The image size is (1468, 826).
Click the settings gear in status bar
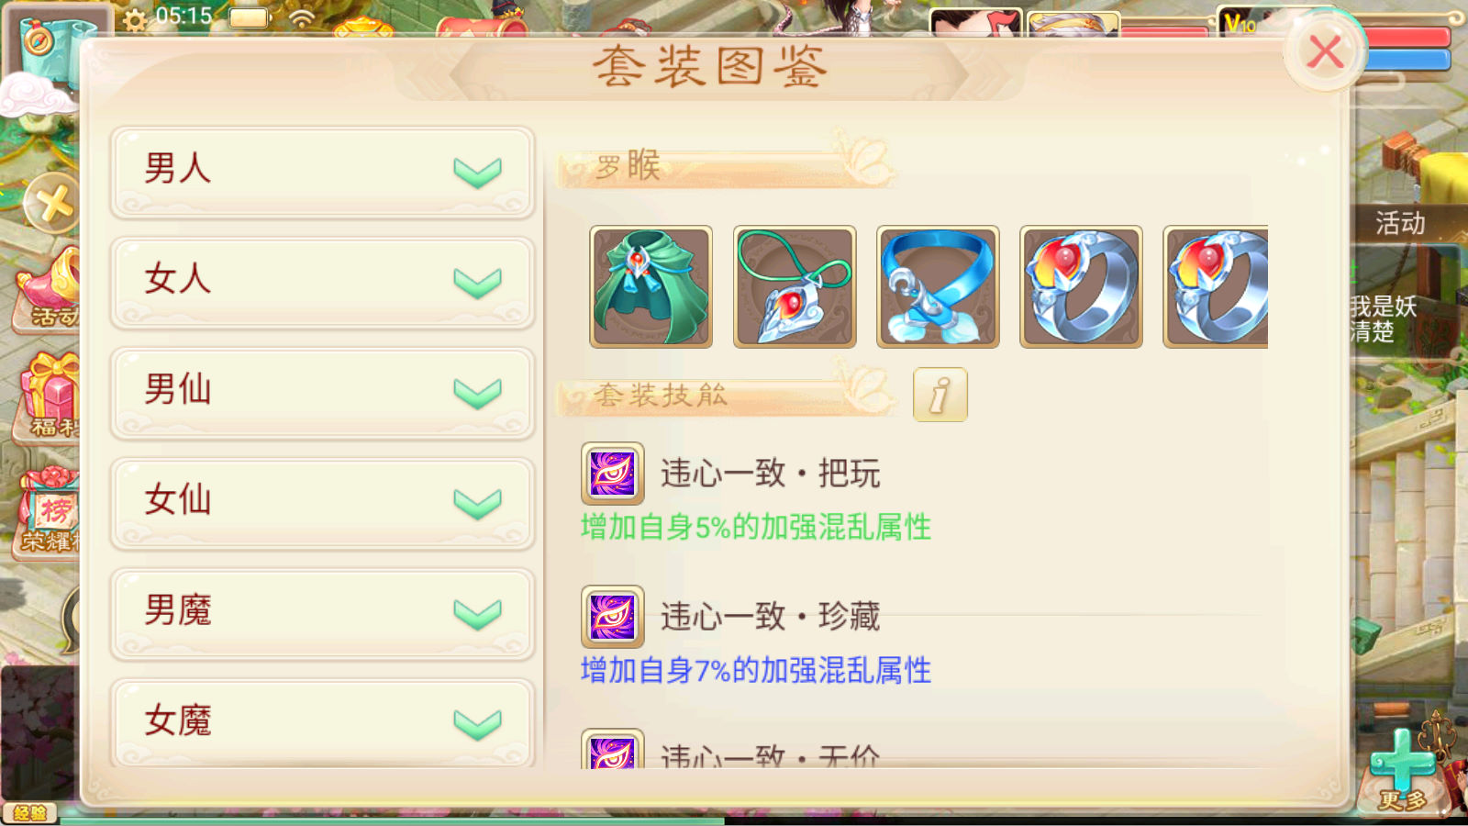[x=135, y=19]
